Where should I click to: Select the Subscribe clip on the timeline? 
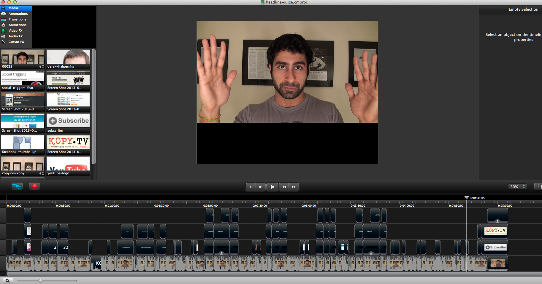pos(495,247)
